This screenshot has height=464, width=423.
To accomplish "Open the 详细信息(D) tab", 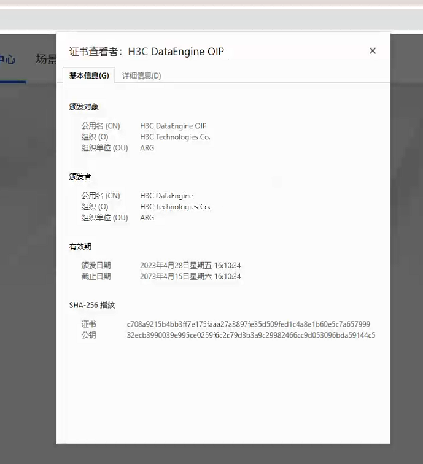I will [x=141, y=75].
